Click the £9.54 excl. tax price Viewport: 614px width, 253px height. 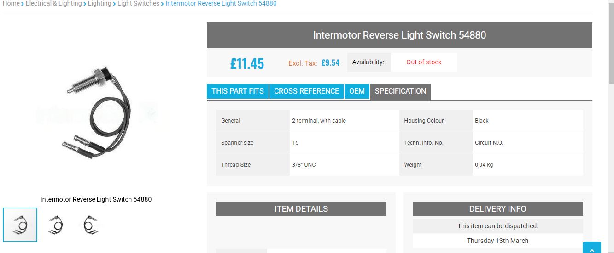point(330,63)
